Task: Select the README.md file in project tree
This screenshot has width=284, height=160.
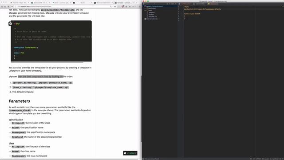Action: point(152,17)
